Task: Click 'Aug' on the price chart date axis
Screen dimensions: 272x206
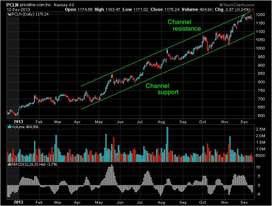Action: 161,122
